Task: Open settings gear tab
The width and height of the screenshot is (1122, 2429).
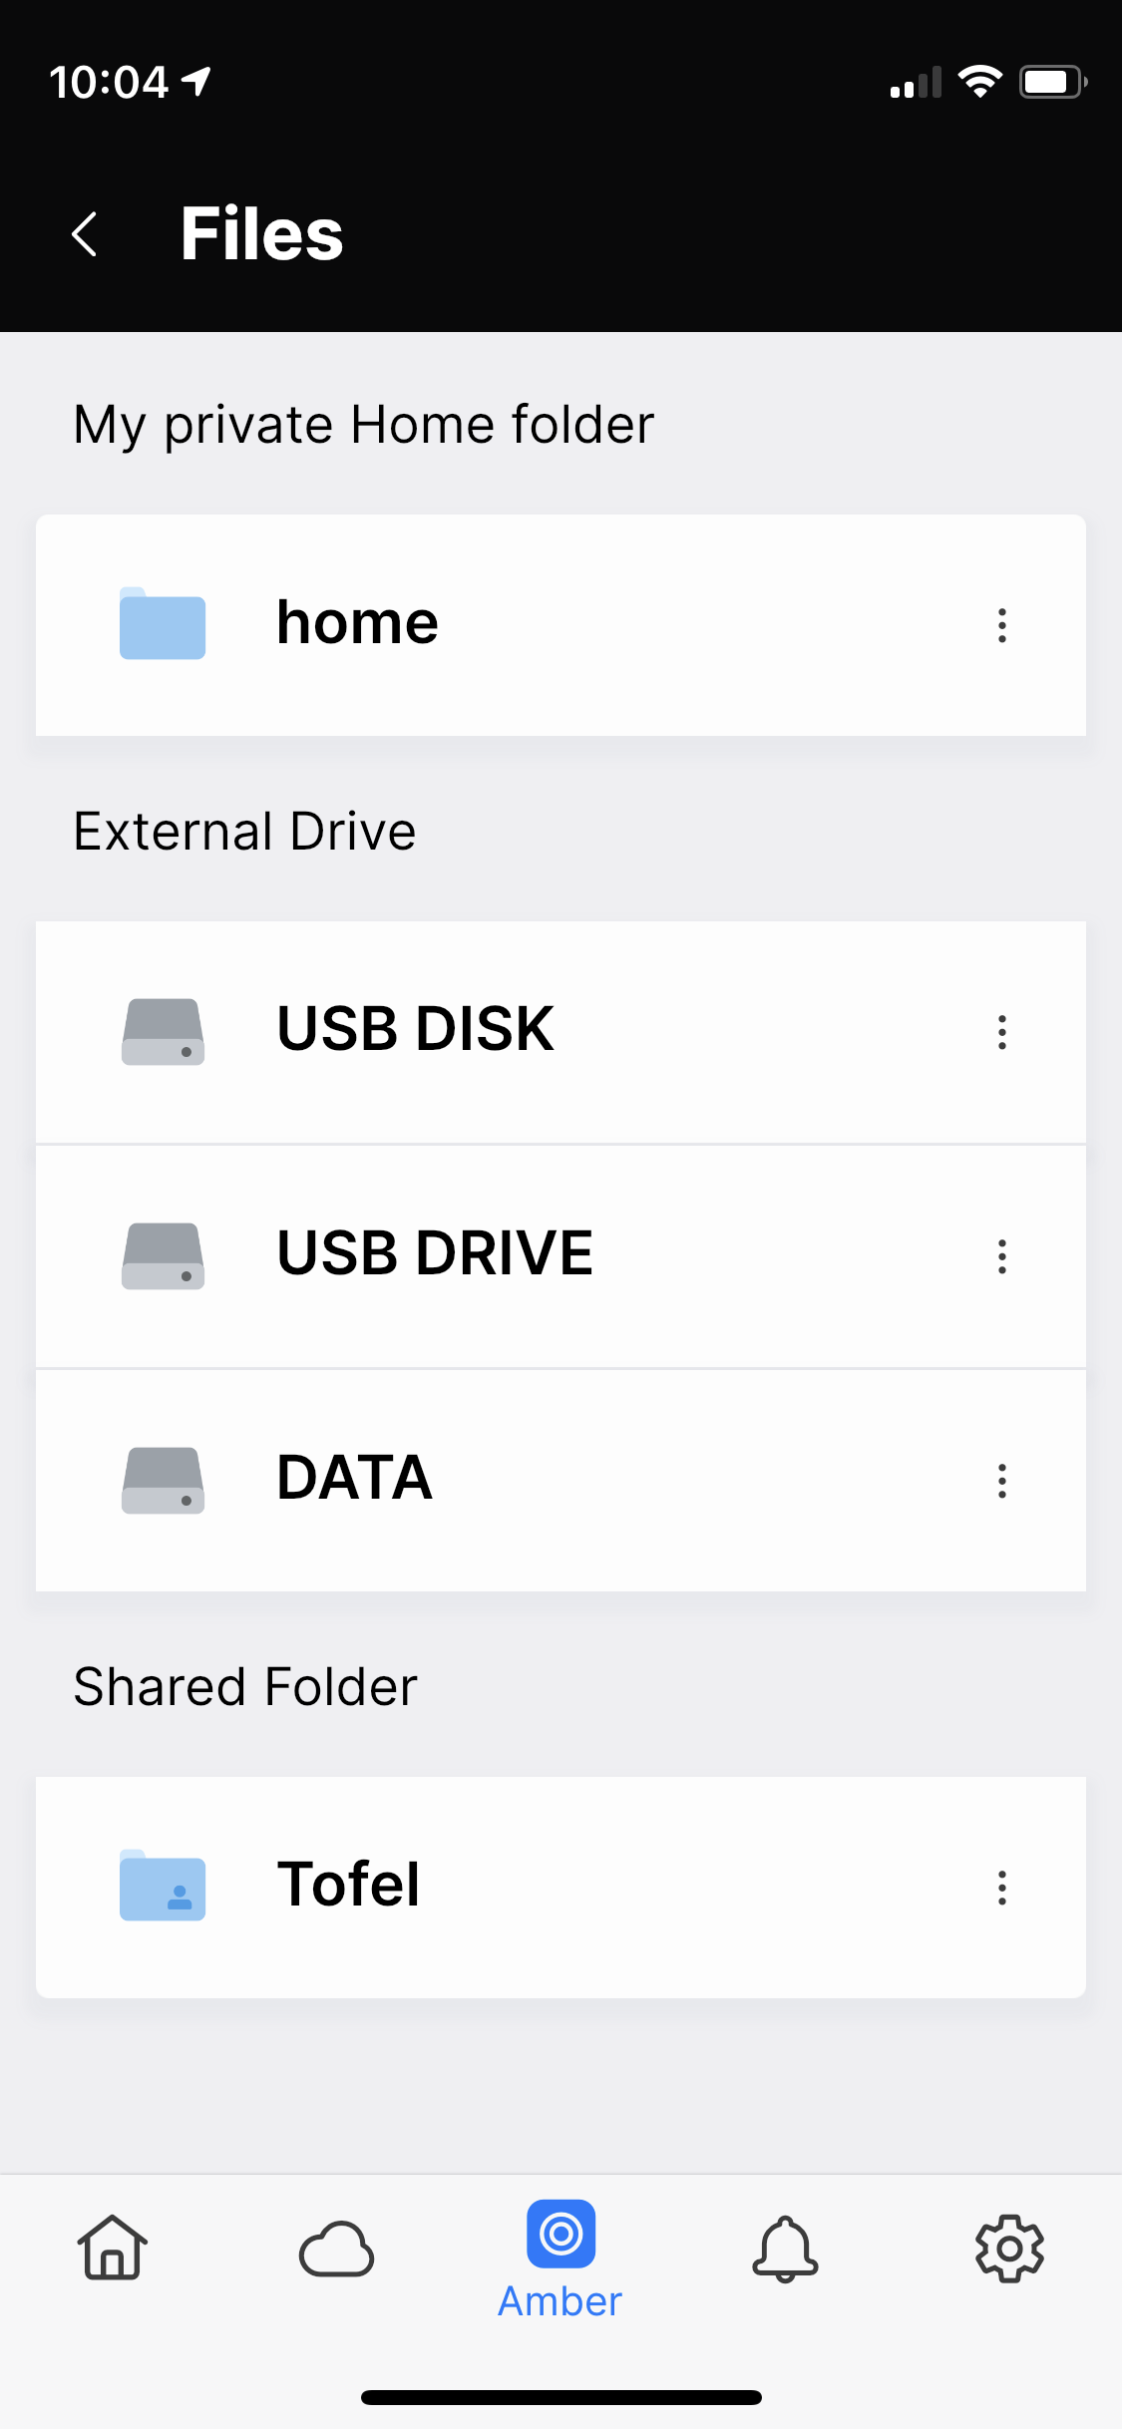Action: [x=1009, y=2249]
